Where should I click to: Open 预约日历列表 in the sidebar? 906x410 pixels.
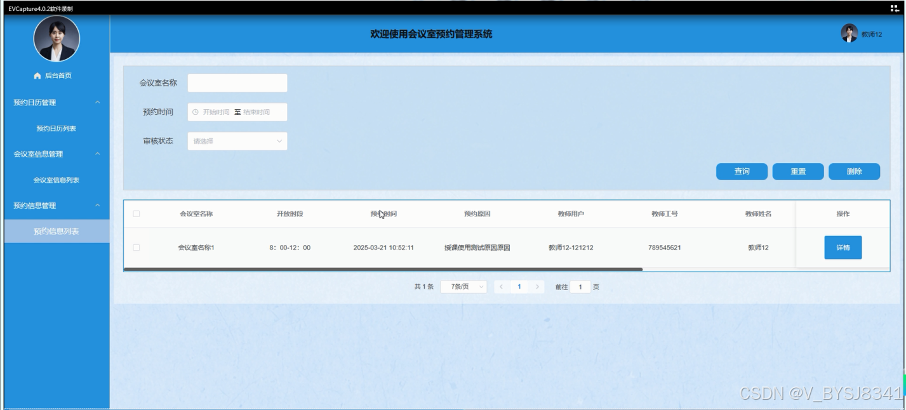[56, 129]
